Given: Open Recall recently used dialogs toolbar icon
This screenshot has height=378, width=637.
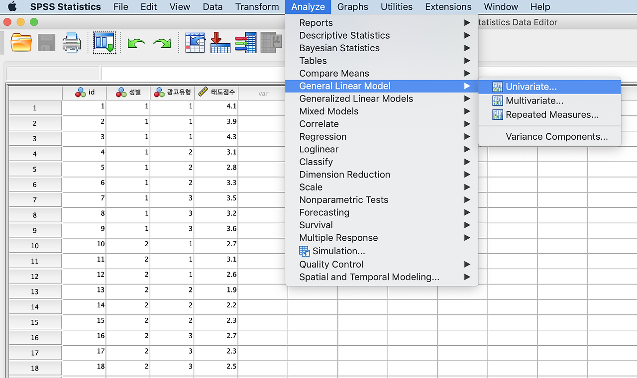Looking at the screenshot, I should pyautogui.click(x=105, y=42).
